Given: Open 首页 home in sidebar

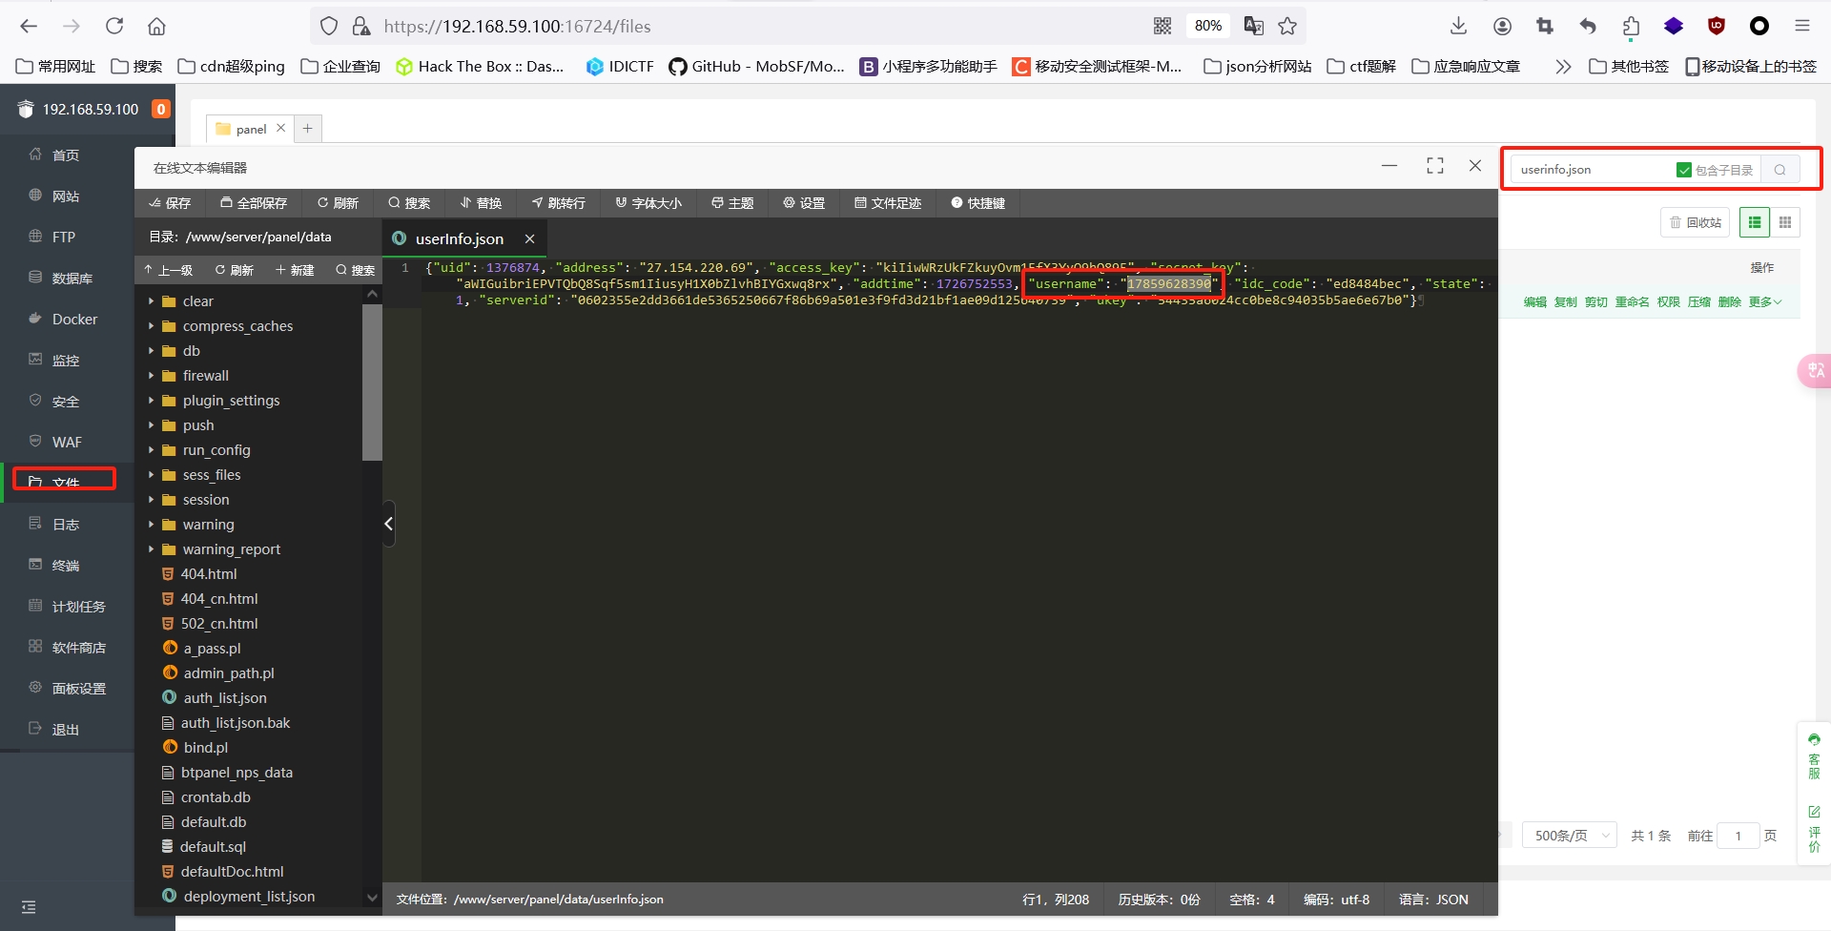Looking at the screenshot, I should click(66, 155).
